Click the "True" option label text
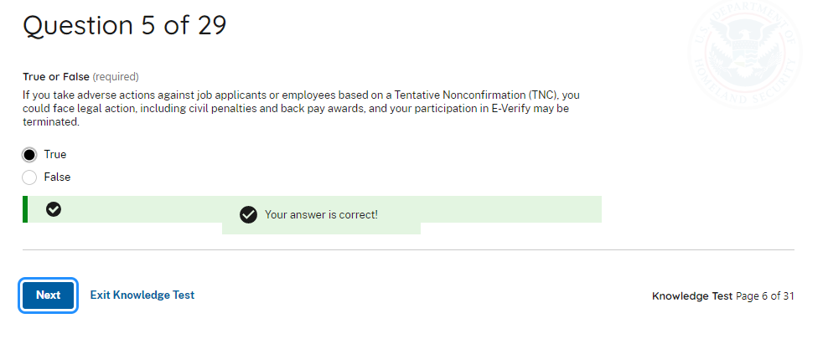 55,155
